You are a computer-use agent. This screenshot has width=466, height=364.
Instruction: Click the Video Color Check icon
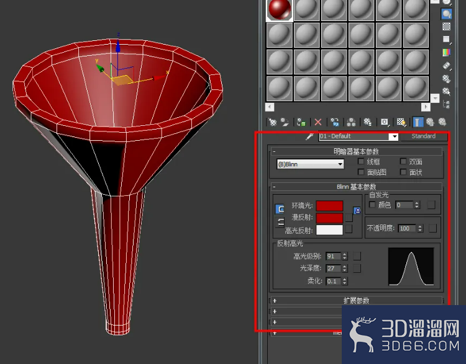(446, 53)
